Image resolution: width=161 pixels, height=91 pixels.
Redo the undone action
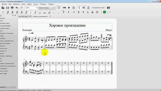click(21, 8)
